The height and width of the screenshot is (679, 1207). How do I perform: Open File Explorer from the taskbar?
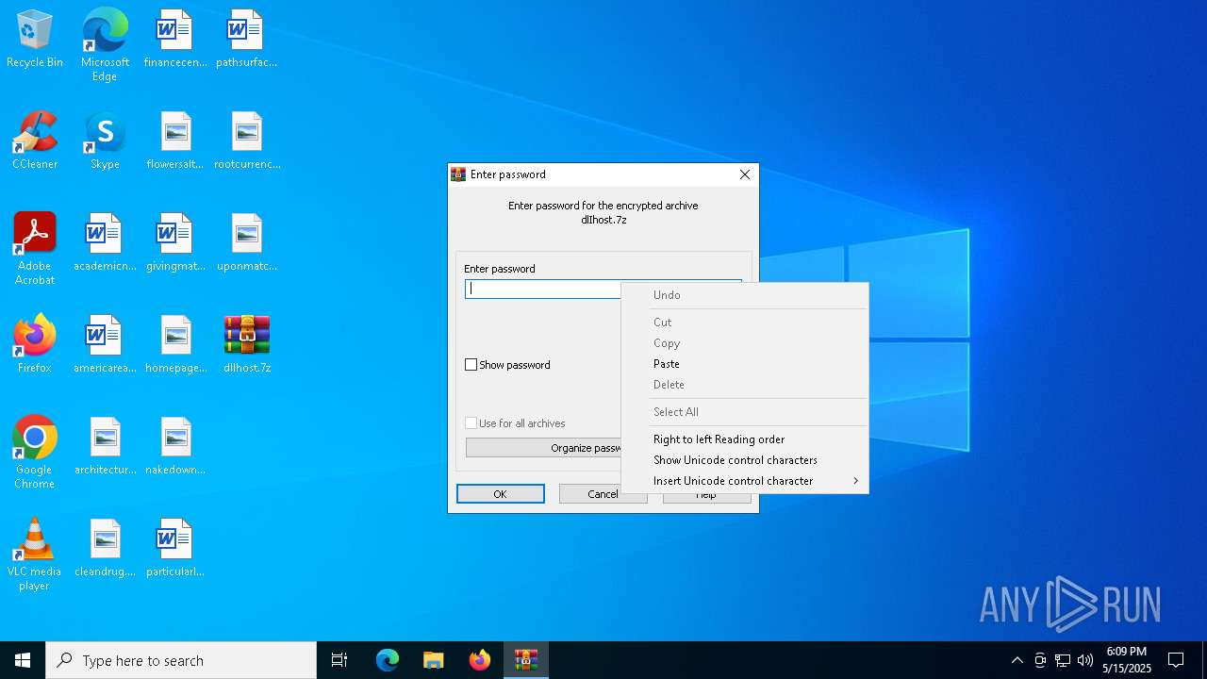click(434, 660)
